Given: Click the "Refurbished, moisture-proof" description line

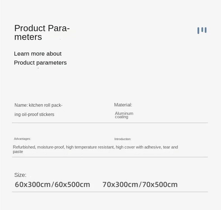Looking at the screenshot, I should (95, 147).
